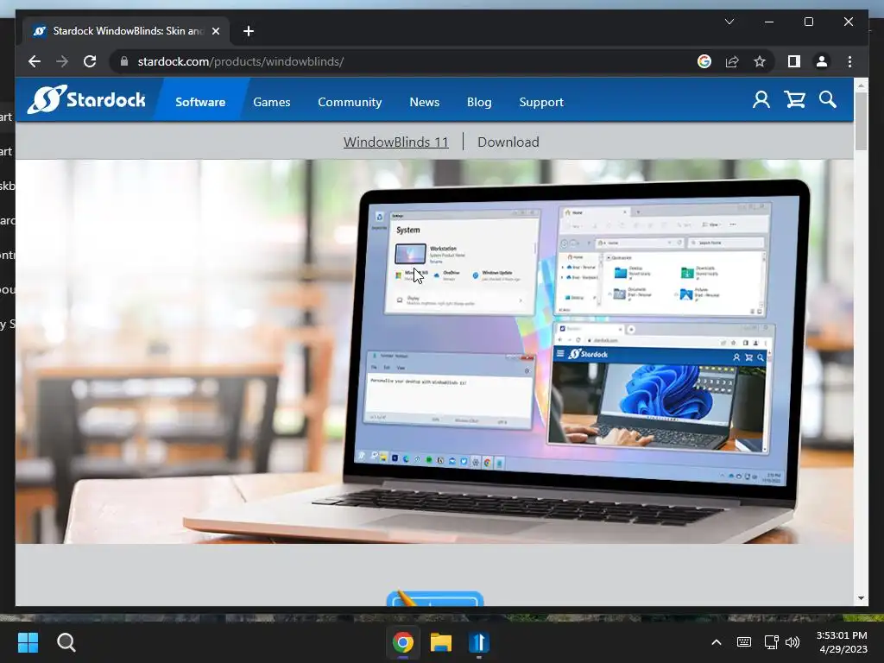Click the Google icon in the address bar
The height and width of the screenshot is (663, 884).
click(704, 61)
